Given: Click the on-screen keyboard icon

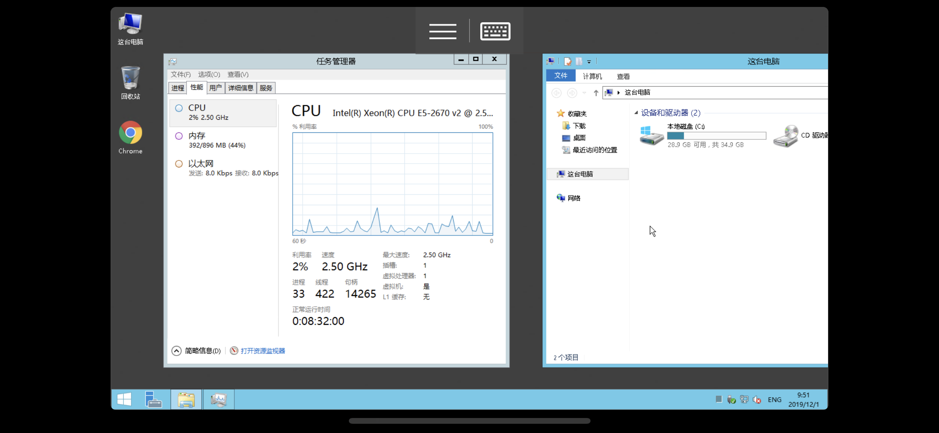Looking at the screenshot, I should click(x=495, y=31).
